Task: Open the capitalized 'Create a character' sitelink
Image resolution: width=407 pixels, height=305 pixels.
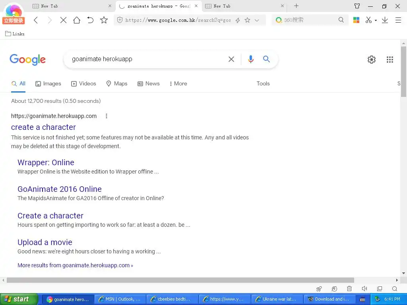Action: pyautogui.click(x=50, y=216)
